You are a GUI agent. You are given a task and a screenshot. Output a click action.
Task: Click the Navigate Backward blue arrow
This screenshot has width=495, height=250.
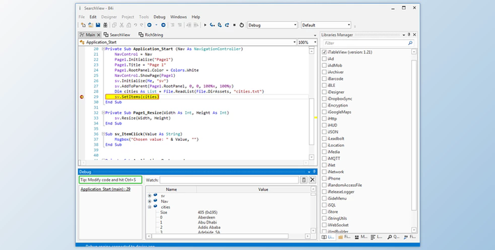tap(149, 25)
